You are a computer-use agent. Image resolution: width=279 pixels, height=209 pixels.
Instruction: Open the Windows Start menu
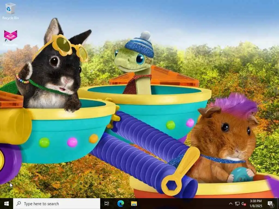[7, 204]
